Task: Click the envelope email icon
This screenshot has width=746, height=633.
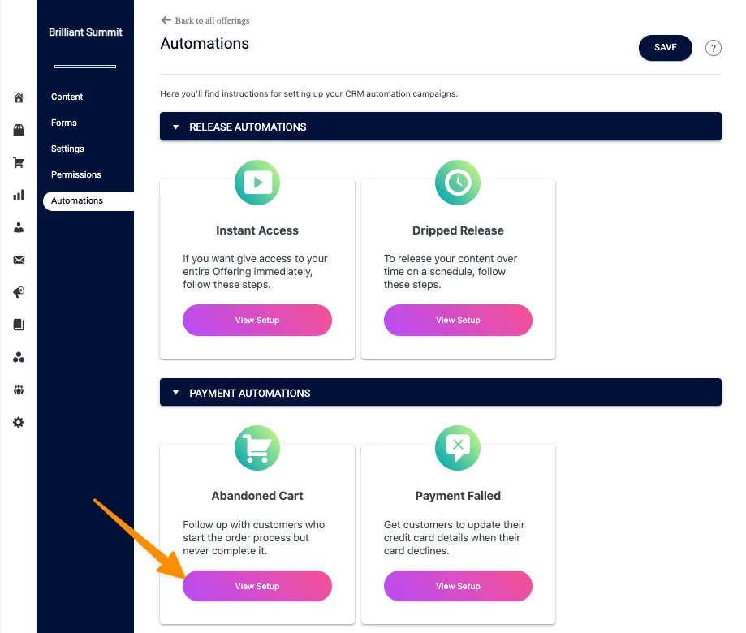Action: click(19, 260)
